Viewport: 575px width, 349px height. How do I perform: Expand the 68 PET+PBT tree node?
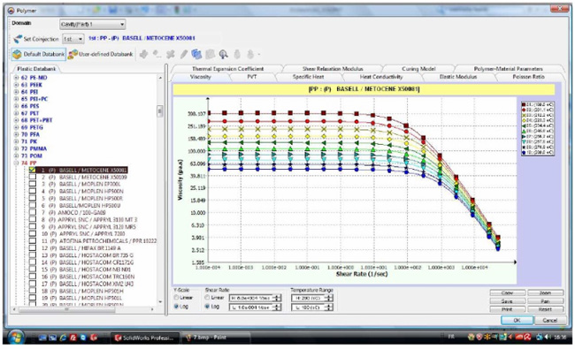coord(16,120)
